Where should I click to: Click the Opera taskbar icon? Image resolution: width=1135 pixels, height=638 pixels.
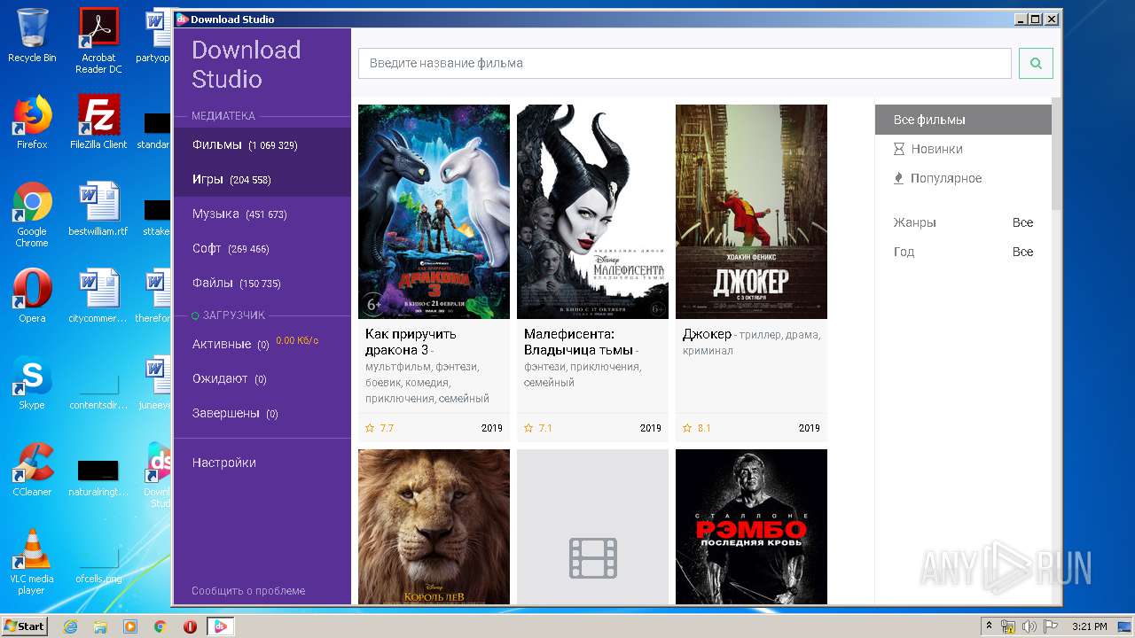click(190, 626)
